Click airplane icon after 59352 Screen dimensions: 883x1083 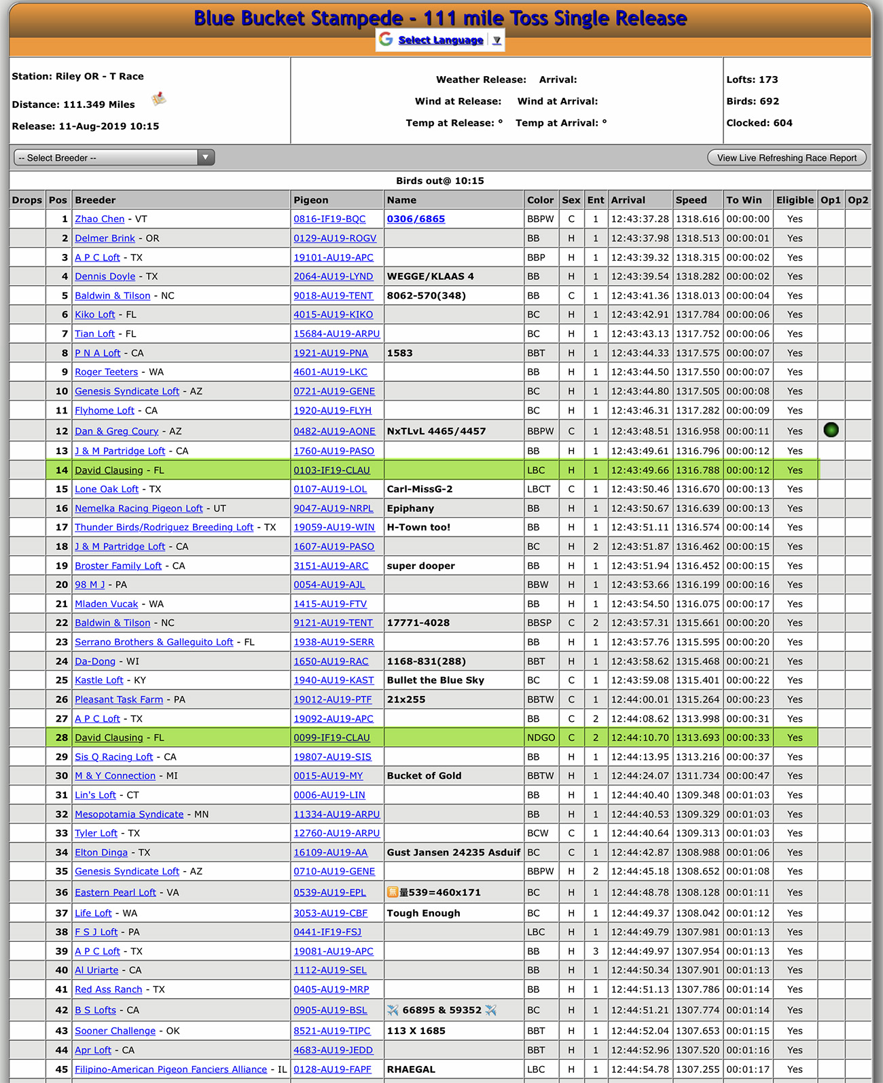click(490, 1010)
